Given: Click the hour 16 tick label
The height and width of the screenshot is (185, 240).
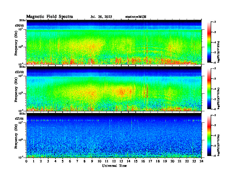Looking at the screenshot, I should tap(143, 161).
